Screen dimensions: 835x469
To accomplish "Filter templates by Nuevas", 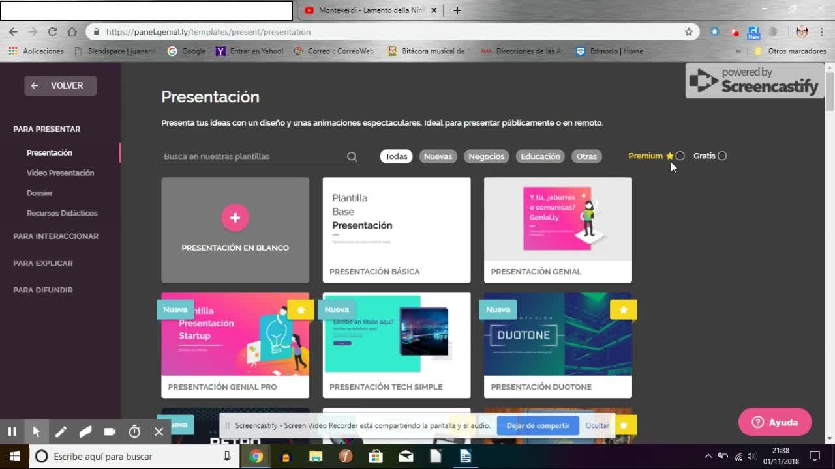I will (x=438, y=156).
